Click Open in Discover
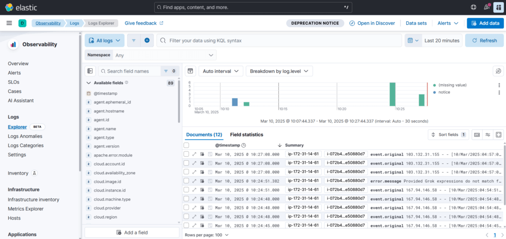The width and height of the screenshot is (506, 239). click(x=372, y=23)
